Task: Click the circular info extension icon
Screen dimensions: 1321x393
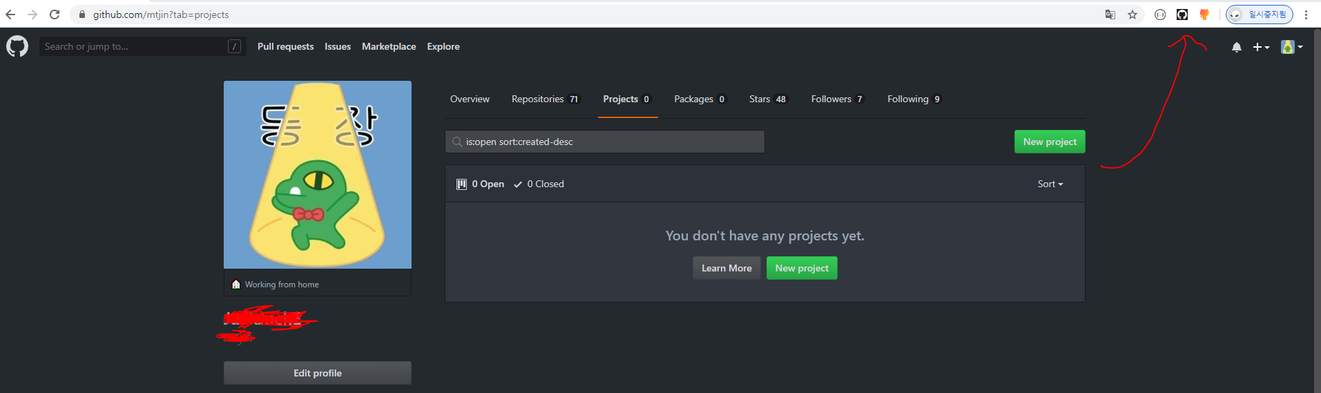Action: (1160, 15)
